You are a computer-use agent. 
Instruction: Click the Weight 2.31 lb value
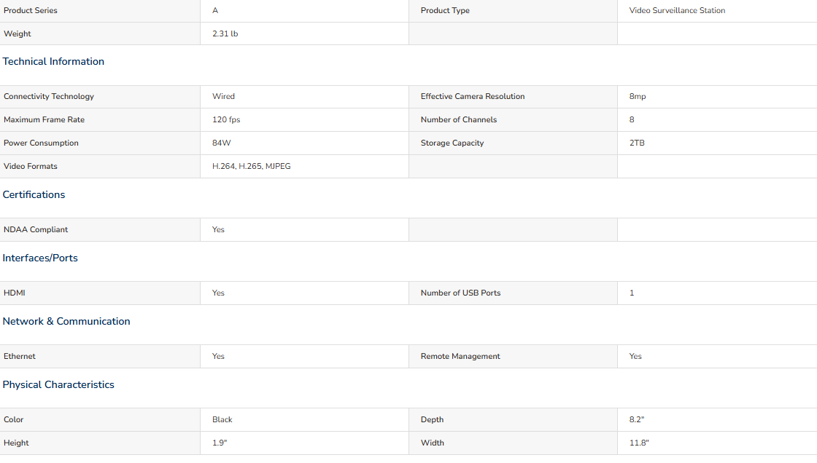click(225, 34)
